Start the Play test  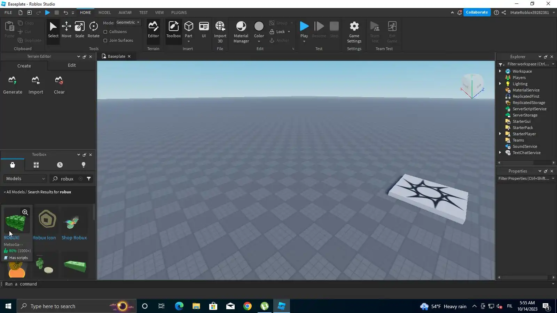pyautogui.click(x=304, y=30)
